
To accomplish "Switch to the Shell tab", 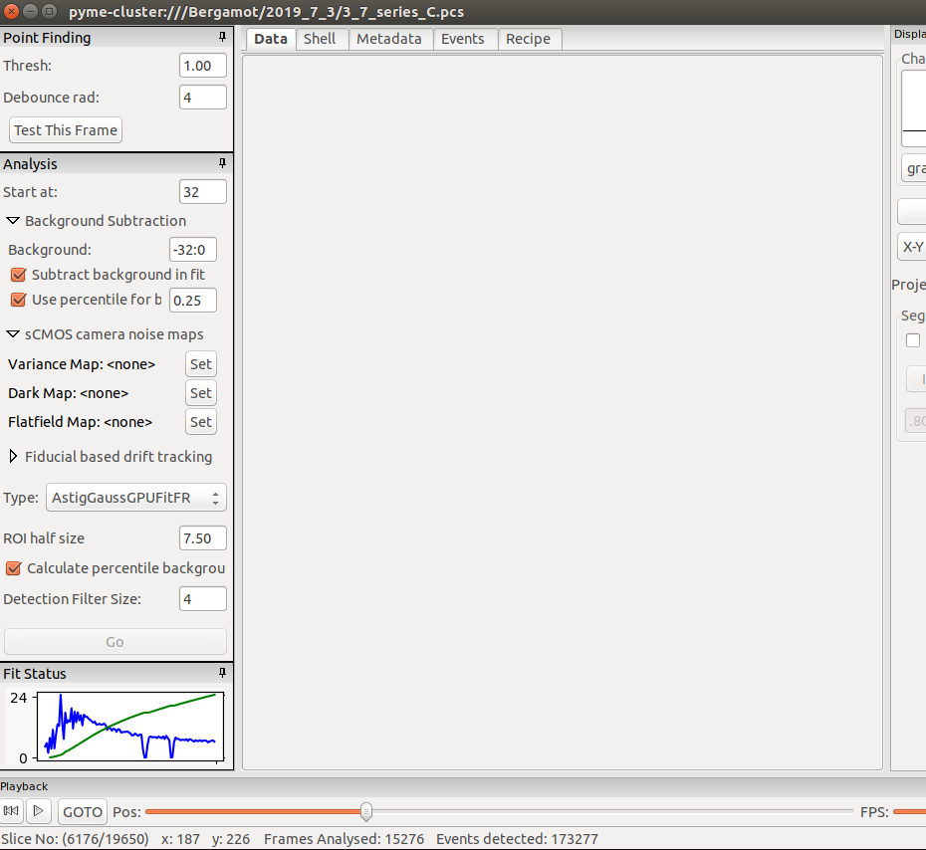I will tap(321, 39).
